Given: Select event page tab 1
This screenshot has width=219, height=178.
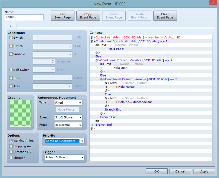Looking at the screenshot, I should coord(10,26).
